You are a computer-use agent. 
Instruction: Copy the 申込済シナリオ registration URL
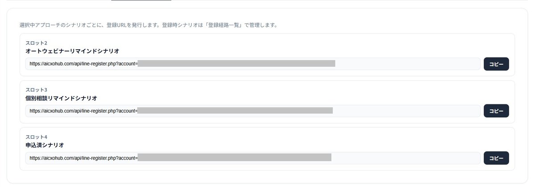click(496, 158)
